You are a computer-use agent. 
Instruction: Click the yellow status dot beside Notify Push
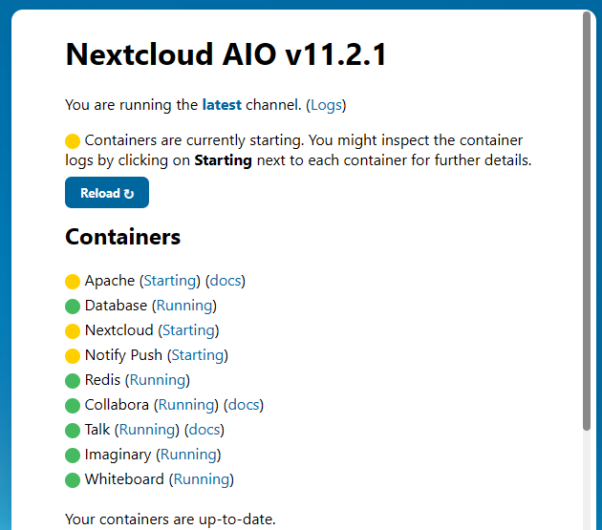coord(73,356)
